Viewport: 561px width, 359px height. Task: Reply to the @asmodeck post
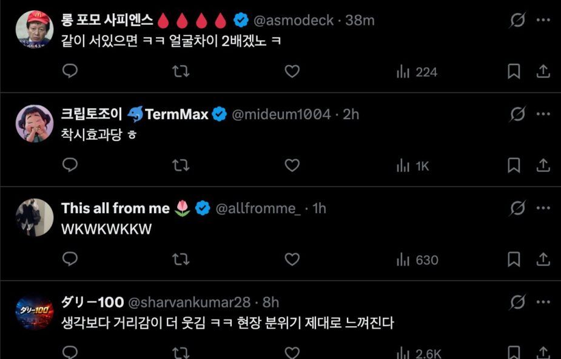coord(70,72)
